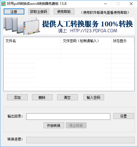This screenshot has height=147, width=138.
Task: Click 添加 to add a PDF file
Action: [17, 97]
